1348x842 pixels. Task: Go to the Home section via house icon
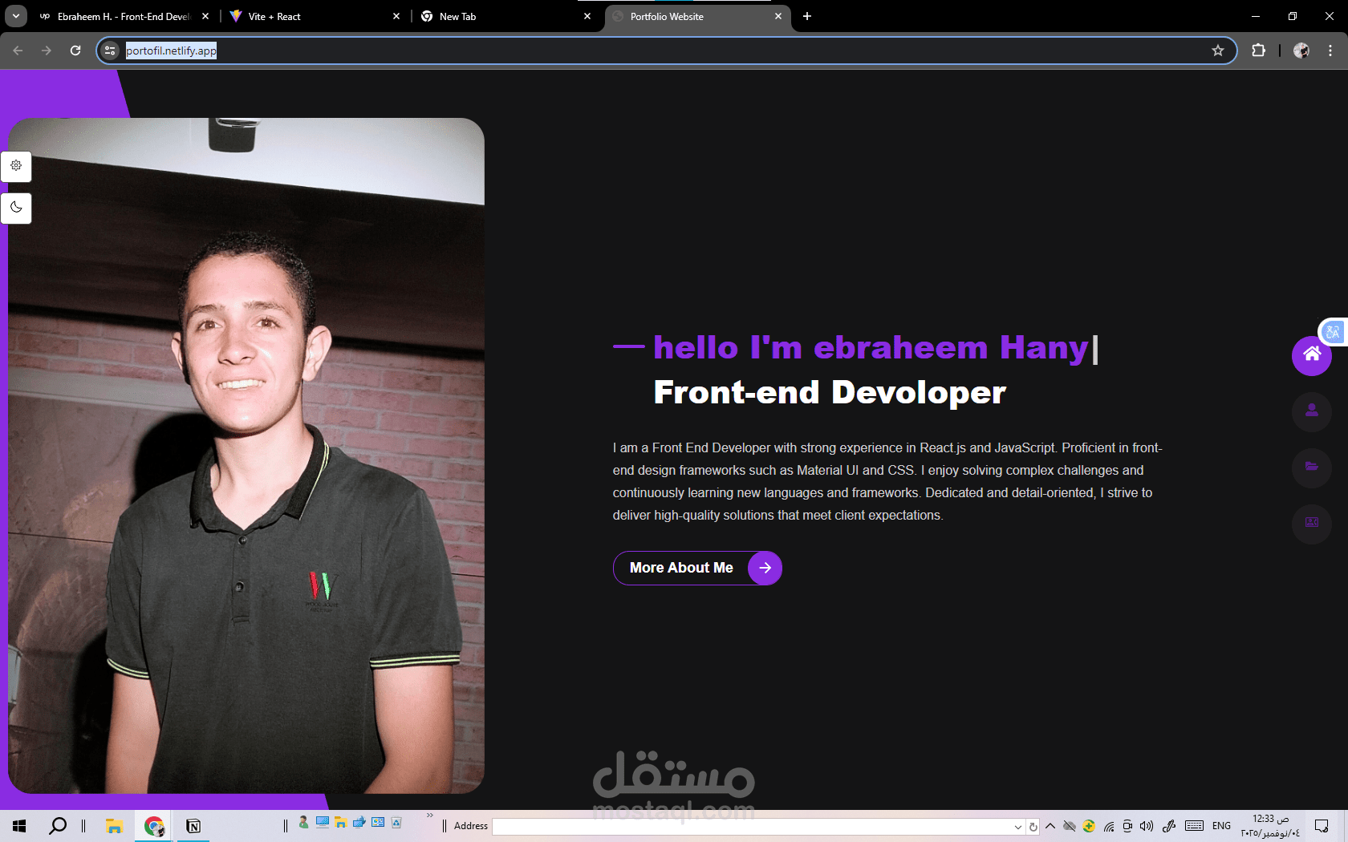pyautogui.click(x=1312, y=354)
